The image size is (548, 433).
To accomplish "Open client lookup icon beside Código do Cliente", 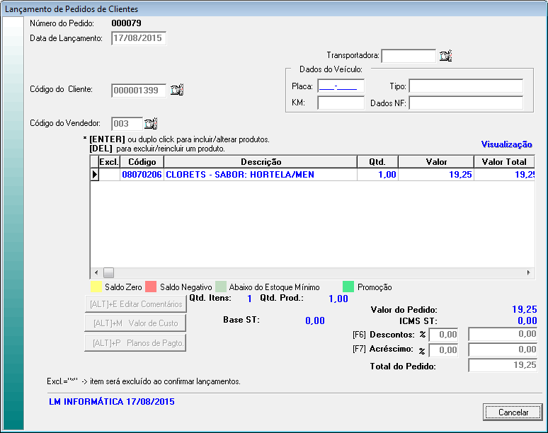I will click(x=177, y=90).
